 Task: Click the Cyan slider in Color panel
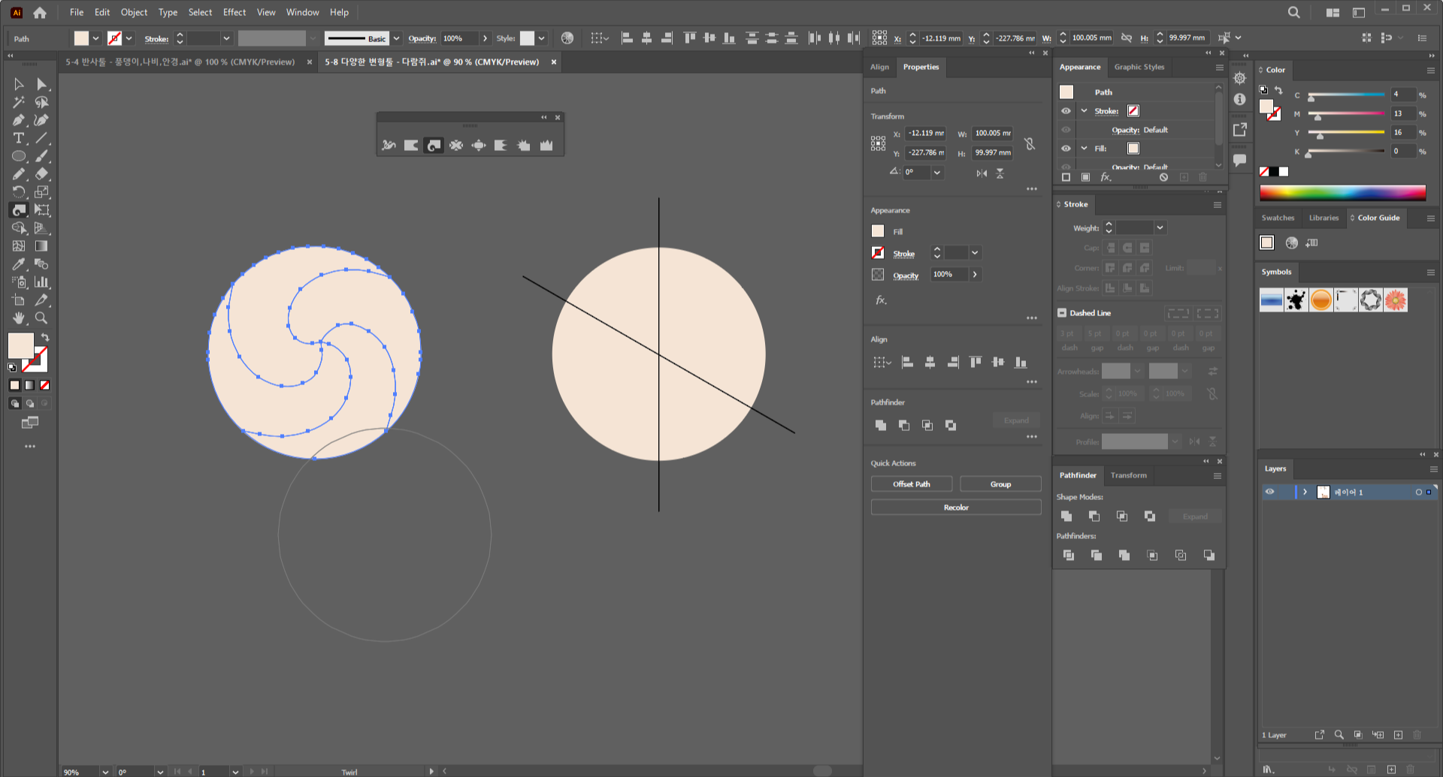point(1345,95)
